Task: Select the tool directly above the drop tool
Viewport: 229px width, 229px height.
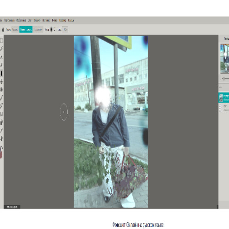Action: coord(1,65)
